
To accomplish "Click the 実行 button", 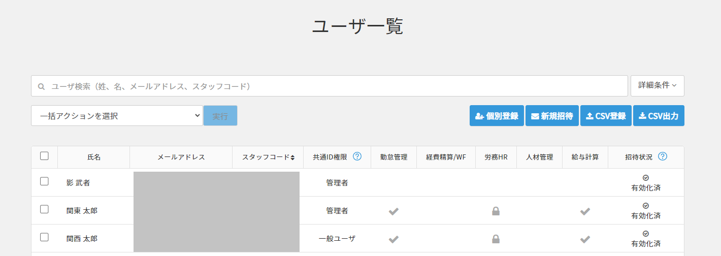I will point(220,116).
